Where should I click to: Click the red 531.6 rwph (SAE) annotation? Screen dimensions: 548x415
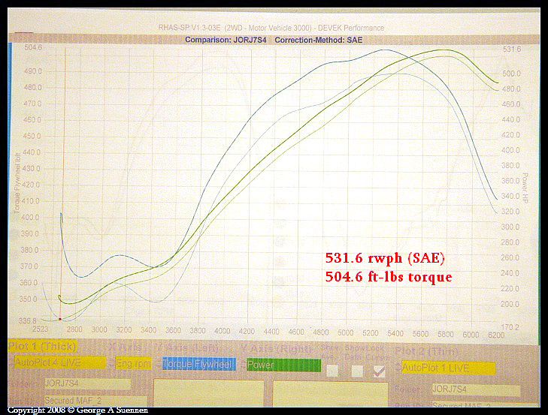(x=386, y=257)
